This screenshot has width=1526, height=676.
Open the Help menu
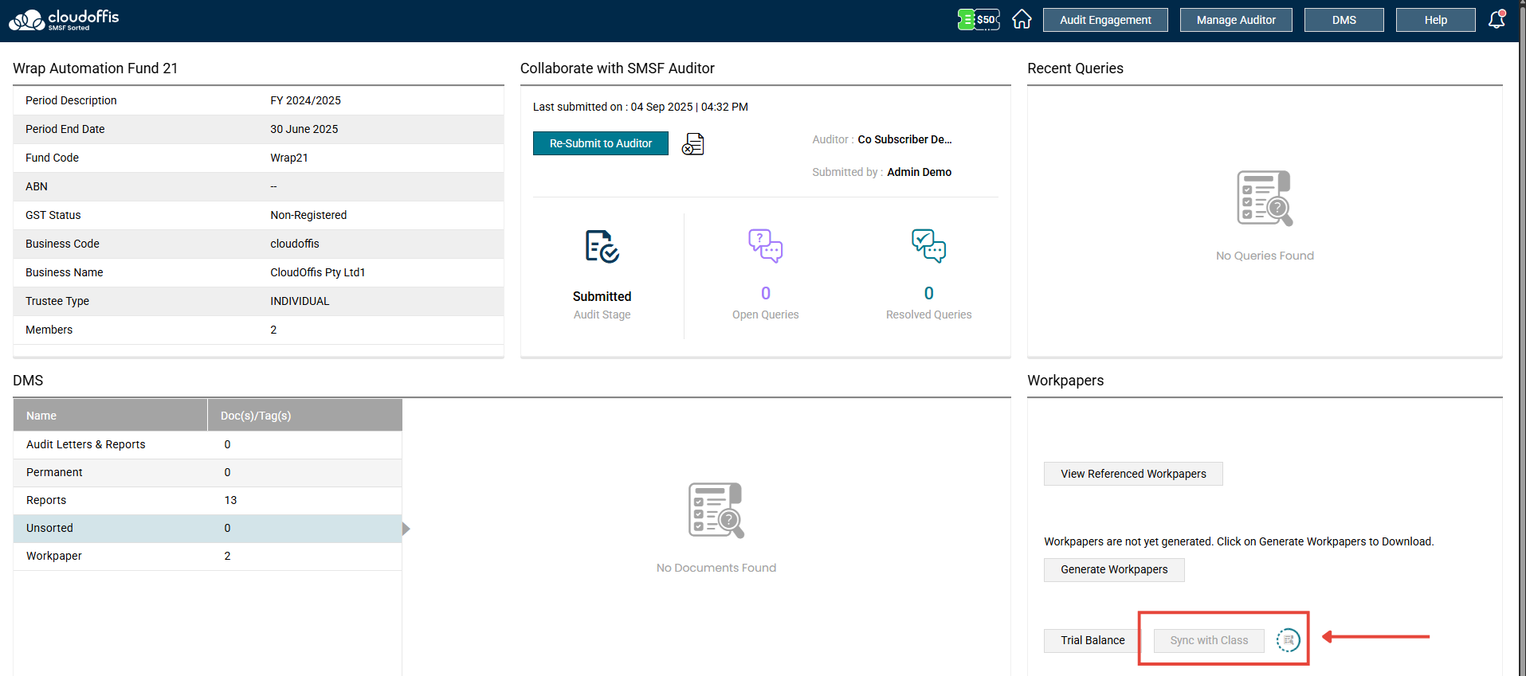1435,20
